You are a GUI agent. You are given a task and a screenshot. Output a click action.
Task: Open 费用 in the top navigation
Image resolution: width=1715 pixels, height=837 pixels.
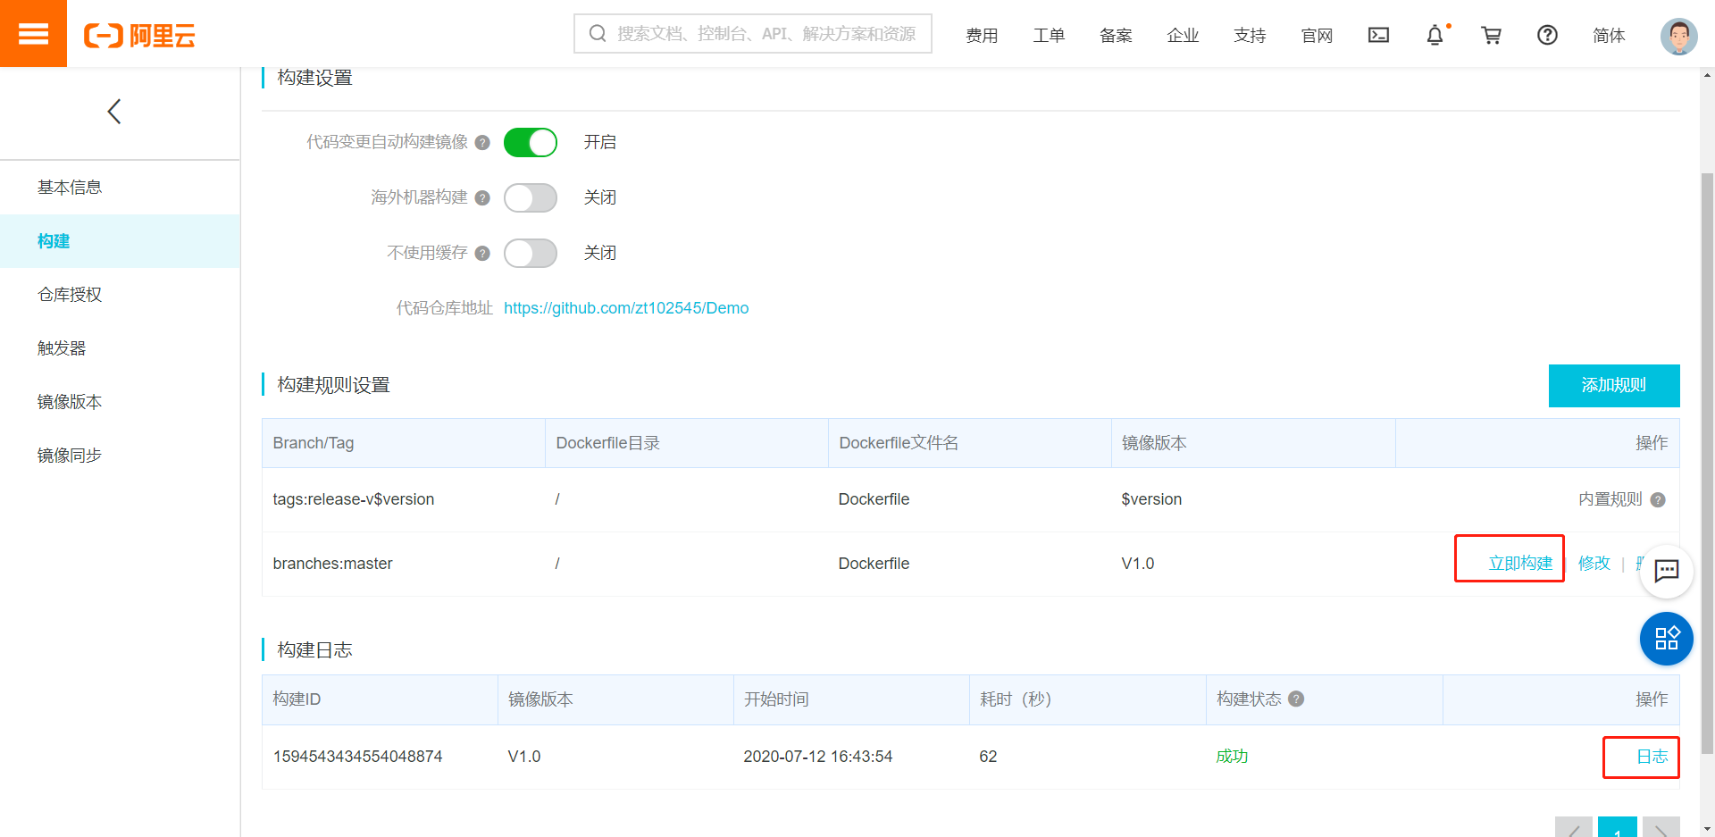pyautogui.click(x=982, y=36)
